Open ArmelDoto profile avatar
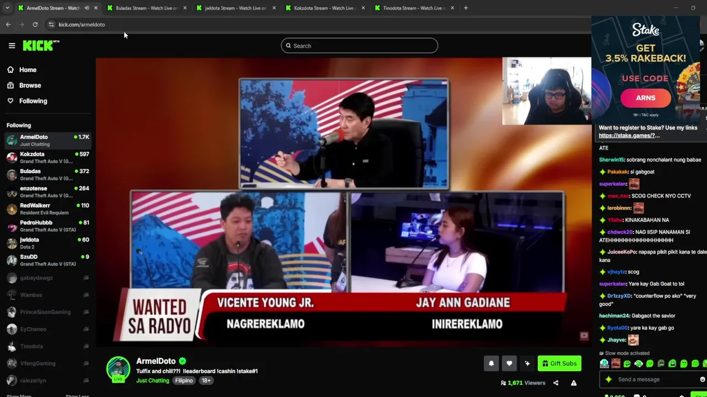This screenshot has height=397, width=707. point(118,369)
